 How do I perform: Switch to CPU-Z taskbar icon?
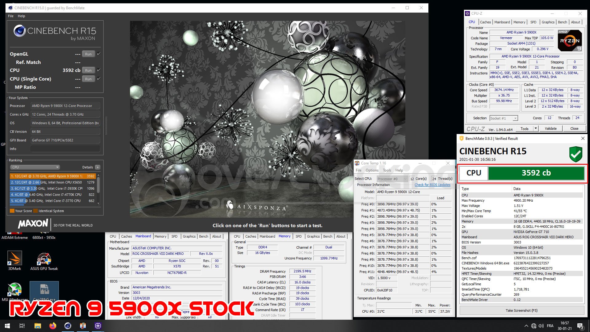point(98,326)
